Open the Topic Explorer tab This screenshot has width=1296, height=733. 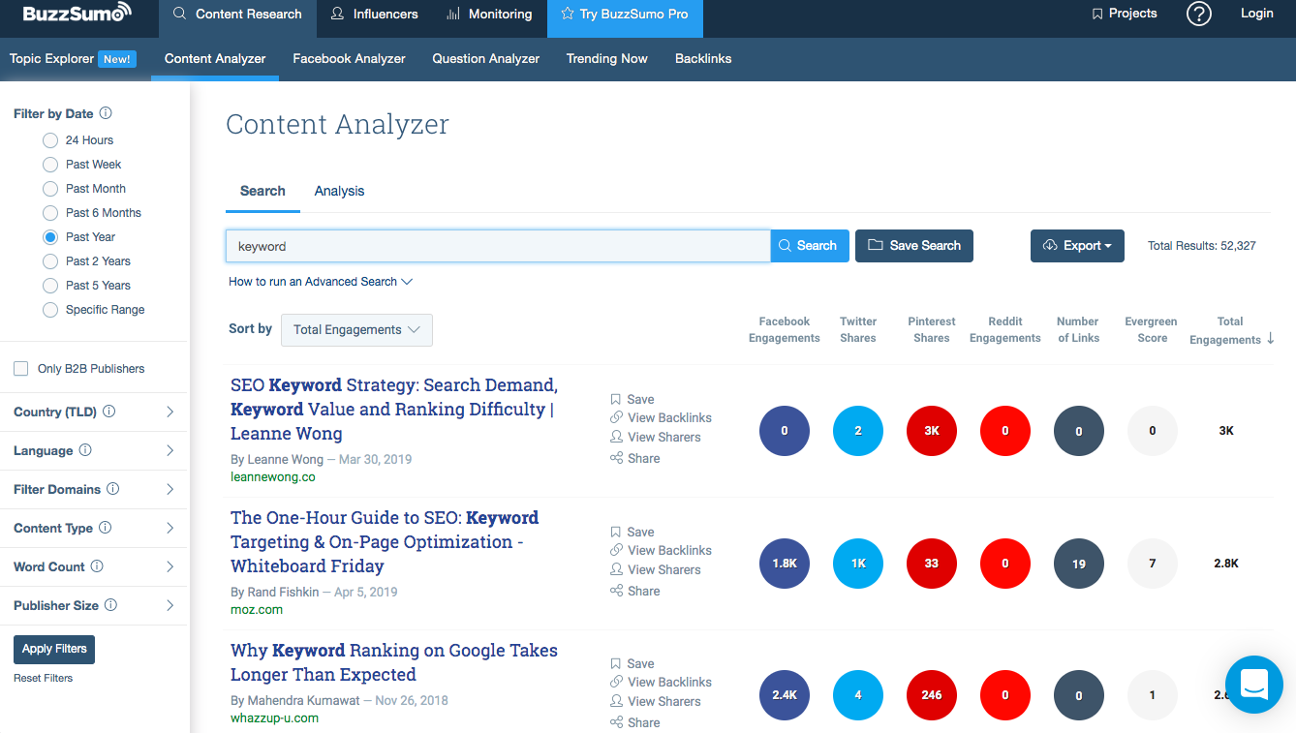pyautogui.click(x=73, y=59)
